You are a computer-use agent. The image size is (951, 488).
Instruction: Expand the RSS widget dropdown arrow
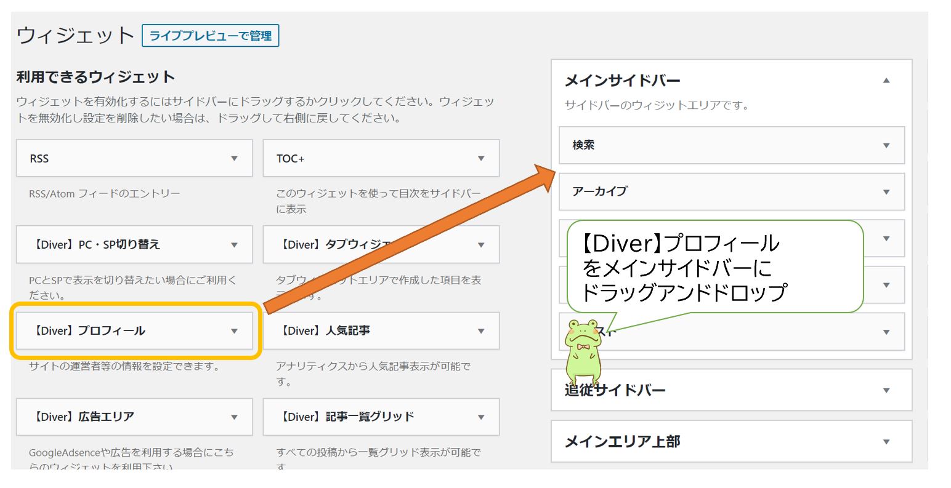pyautogui.click(x=234, y=159)
